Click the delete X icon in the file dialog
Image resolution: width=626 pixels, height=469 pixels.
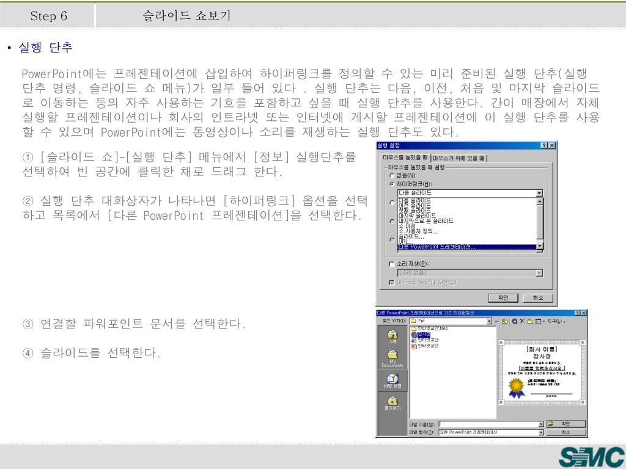[x=522, y=321]
